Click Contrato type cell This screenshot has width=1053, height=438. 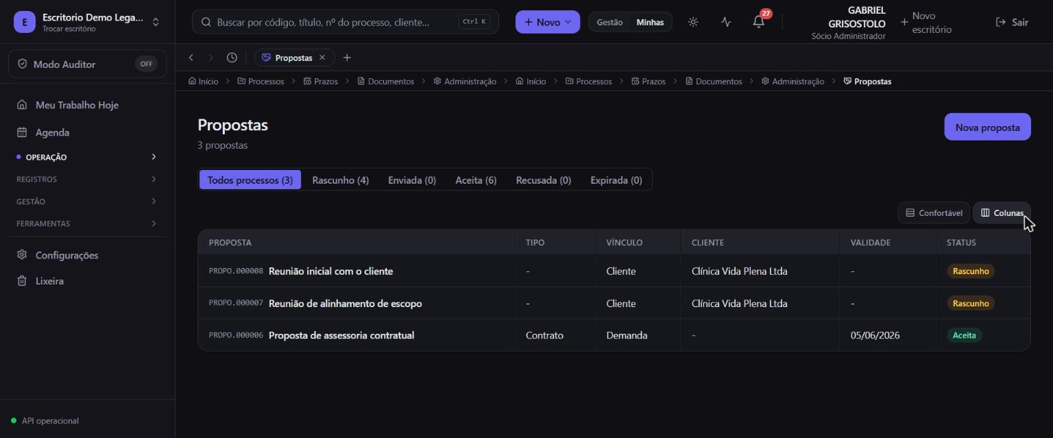[544, 335]
